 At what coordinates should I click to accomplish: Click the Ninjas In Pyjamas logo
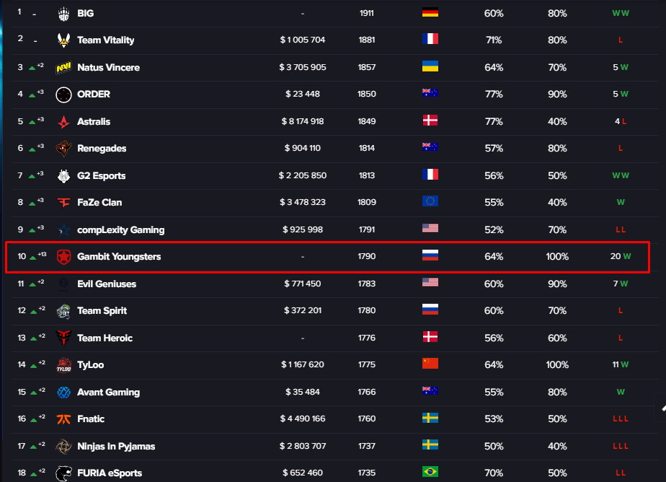(64, 446)
